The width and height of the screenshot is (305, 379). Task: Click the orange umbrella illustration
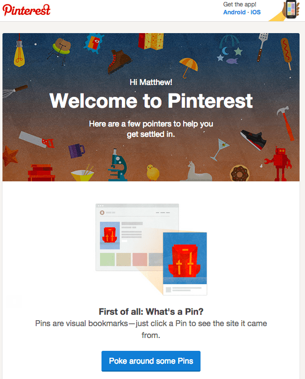[188, 67]
